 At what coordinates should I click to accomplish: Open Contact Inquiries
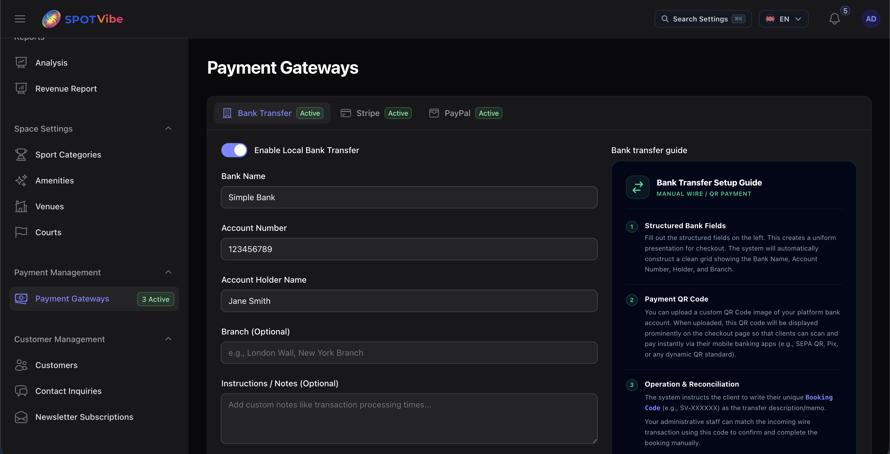click(x=68, y=391)
